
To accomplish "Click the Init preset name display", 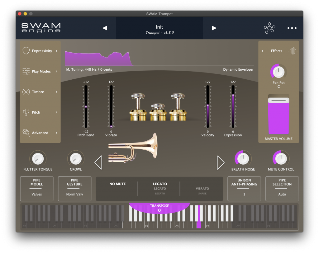I will [159, 28].
